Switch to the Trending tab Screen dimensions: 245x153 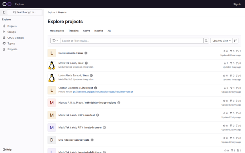tap(73, 31)
